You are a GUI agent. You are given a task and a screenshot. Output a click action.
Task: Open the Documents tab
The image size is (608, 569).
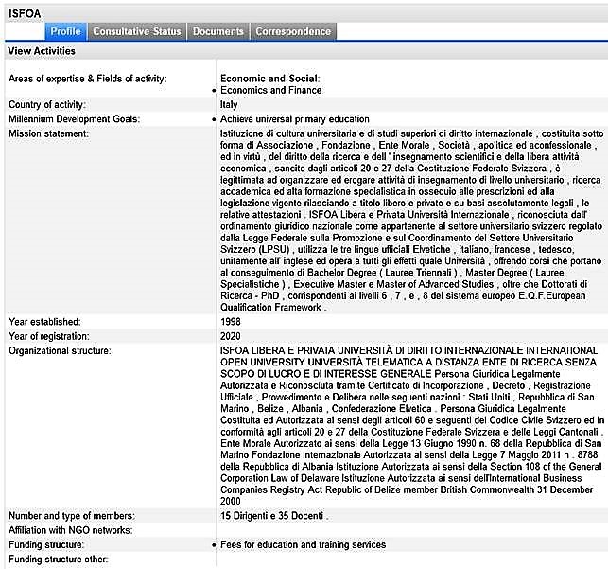point(218,31)
